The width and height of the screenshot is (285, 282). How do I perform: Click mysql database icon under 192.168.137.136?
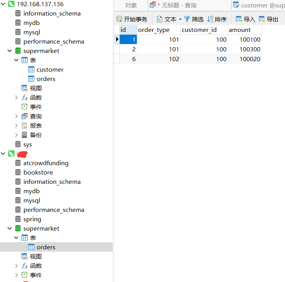tap(18, 32)
